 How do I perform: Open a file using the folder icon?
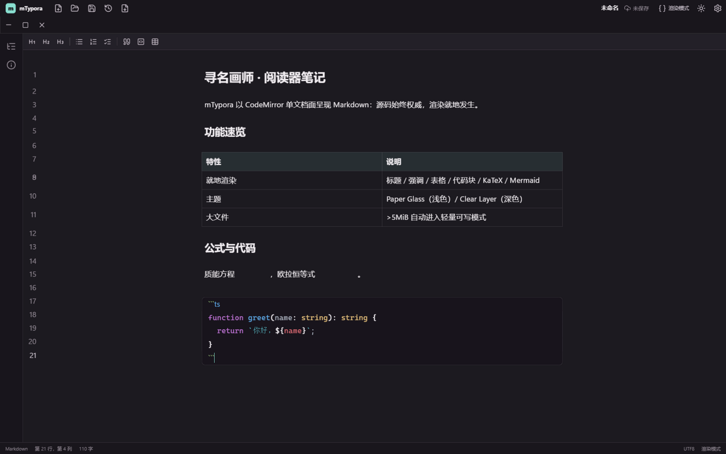tap(75, 9)
